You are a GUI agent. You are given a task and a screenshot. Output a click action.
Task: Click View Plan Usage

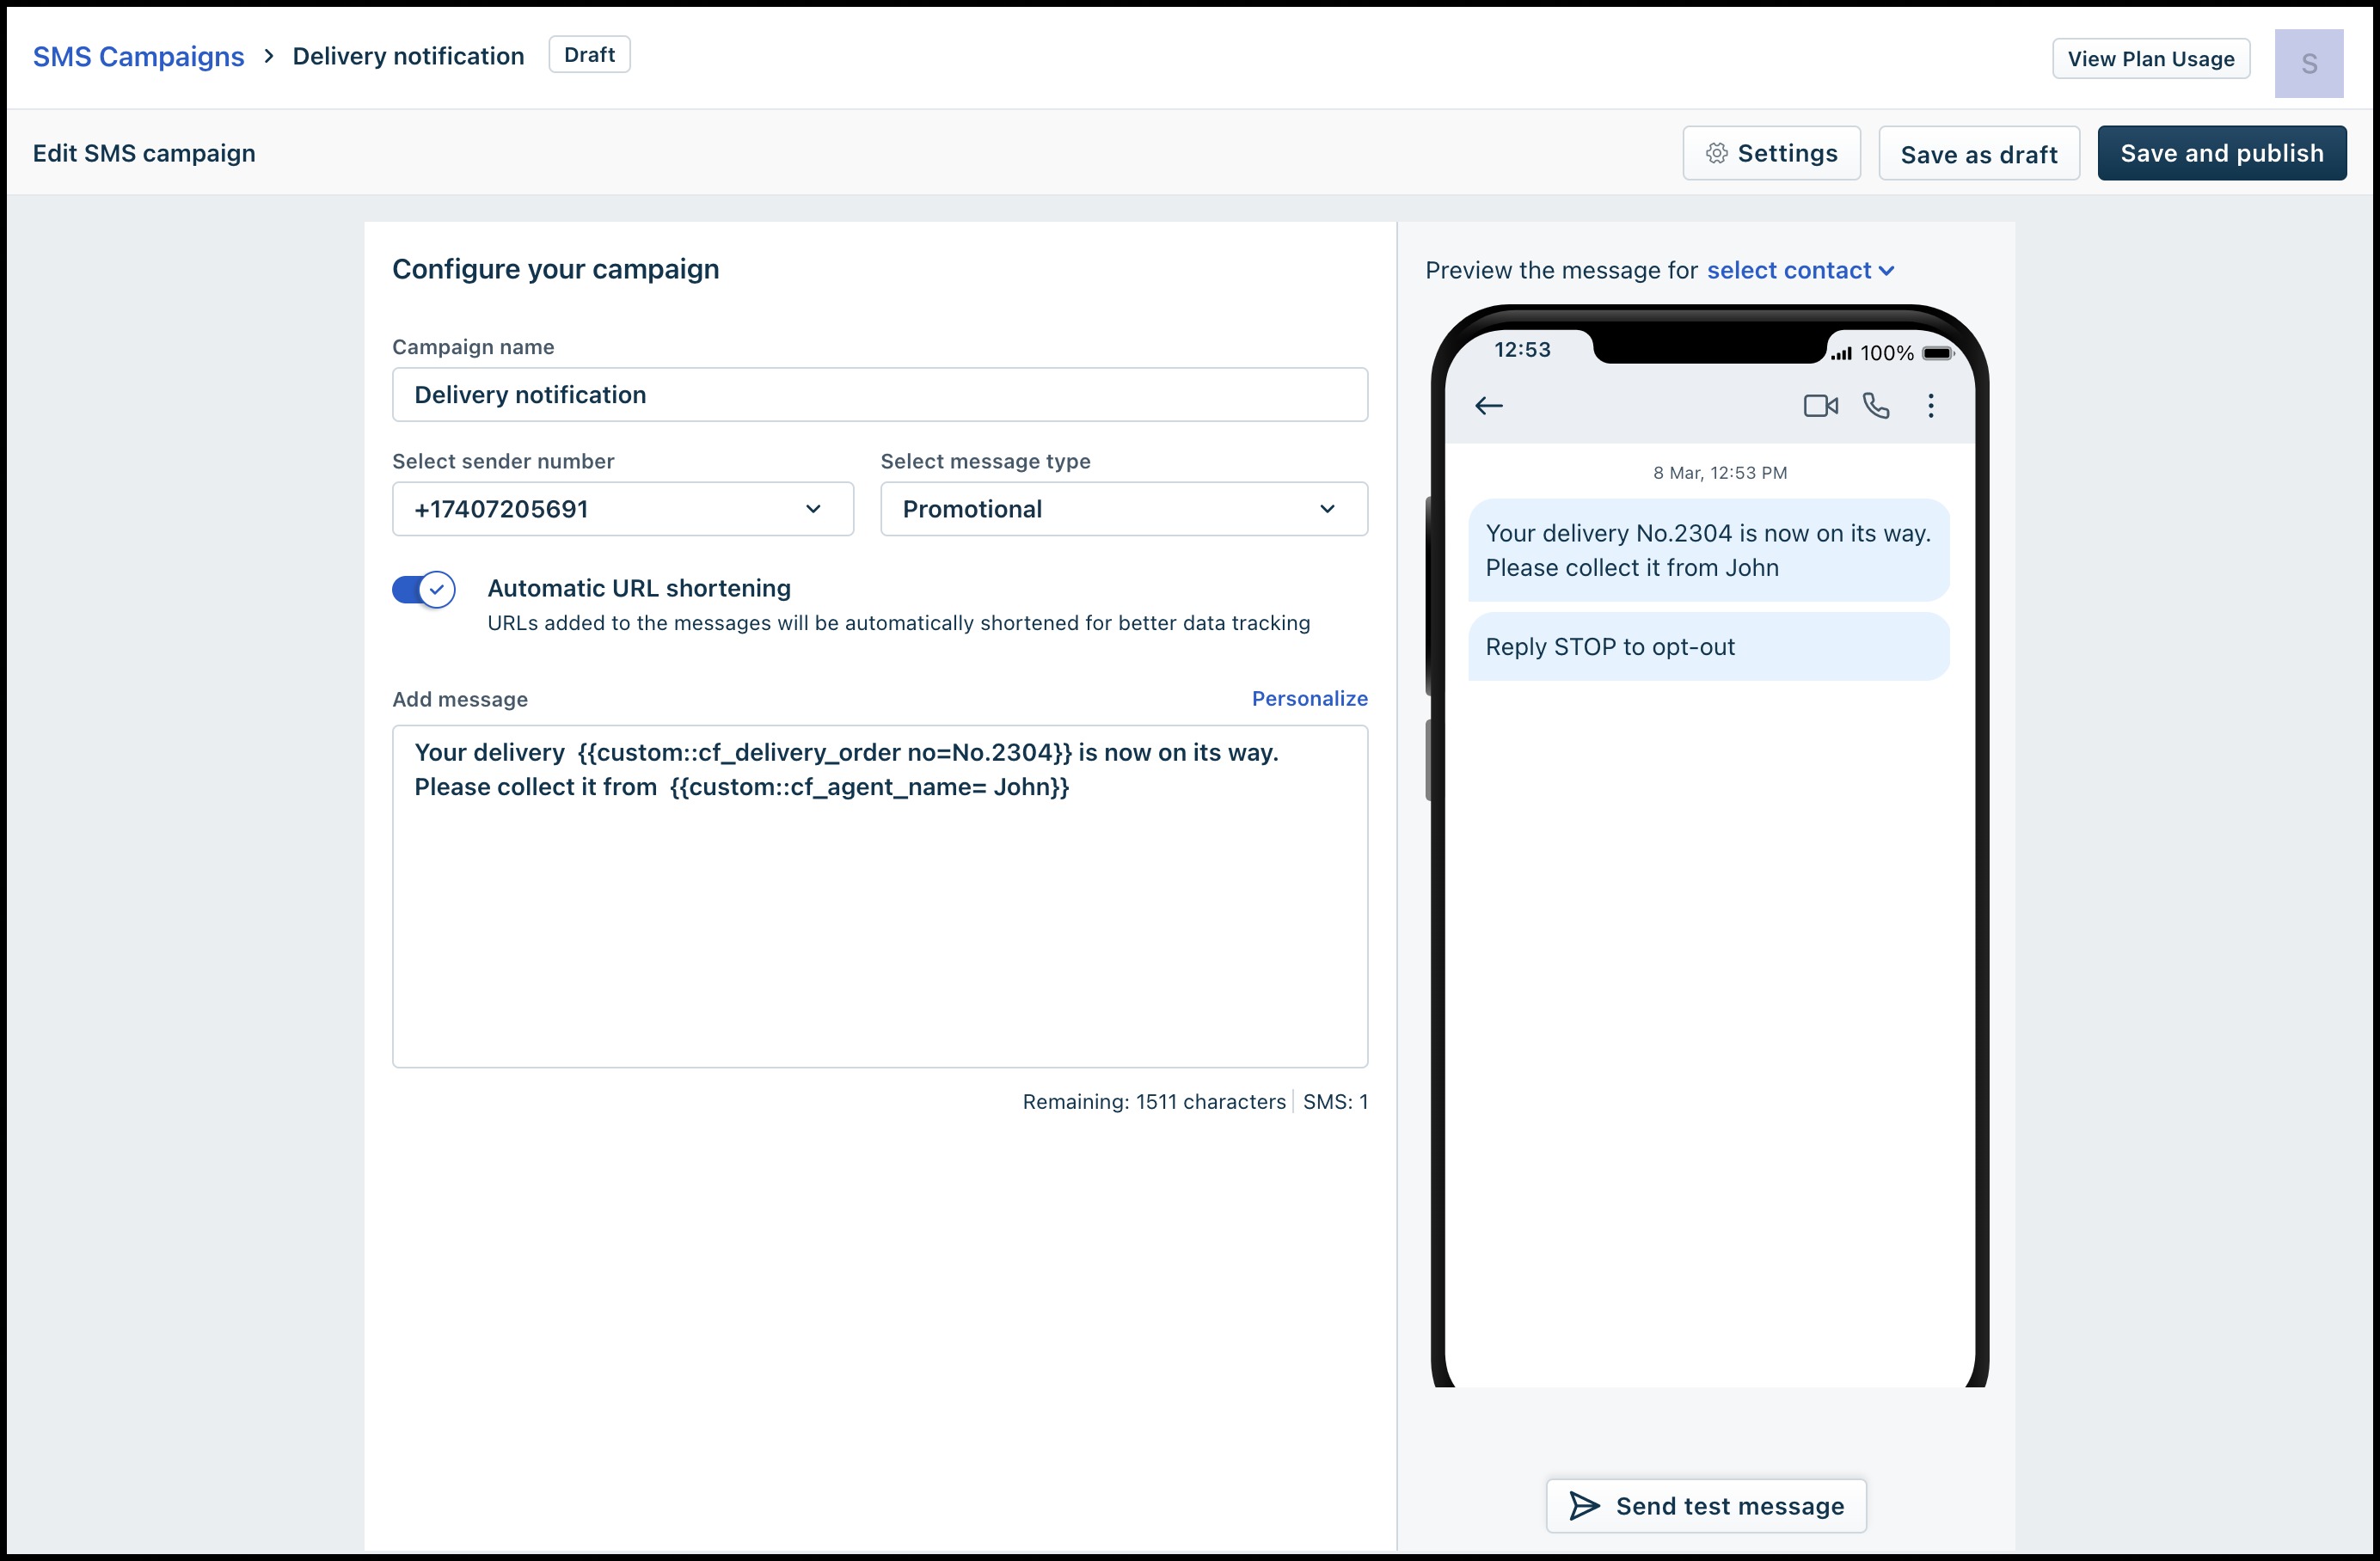tap(2151, 59)
